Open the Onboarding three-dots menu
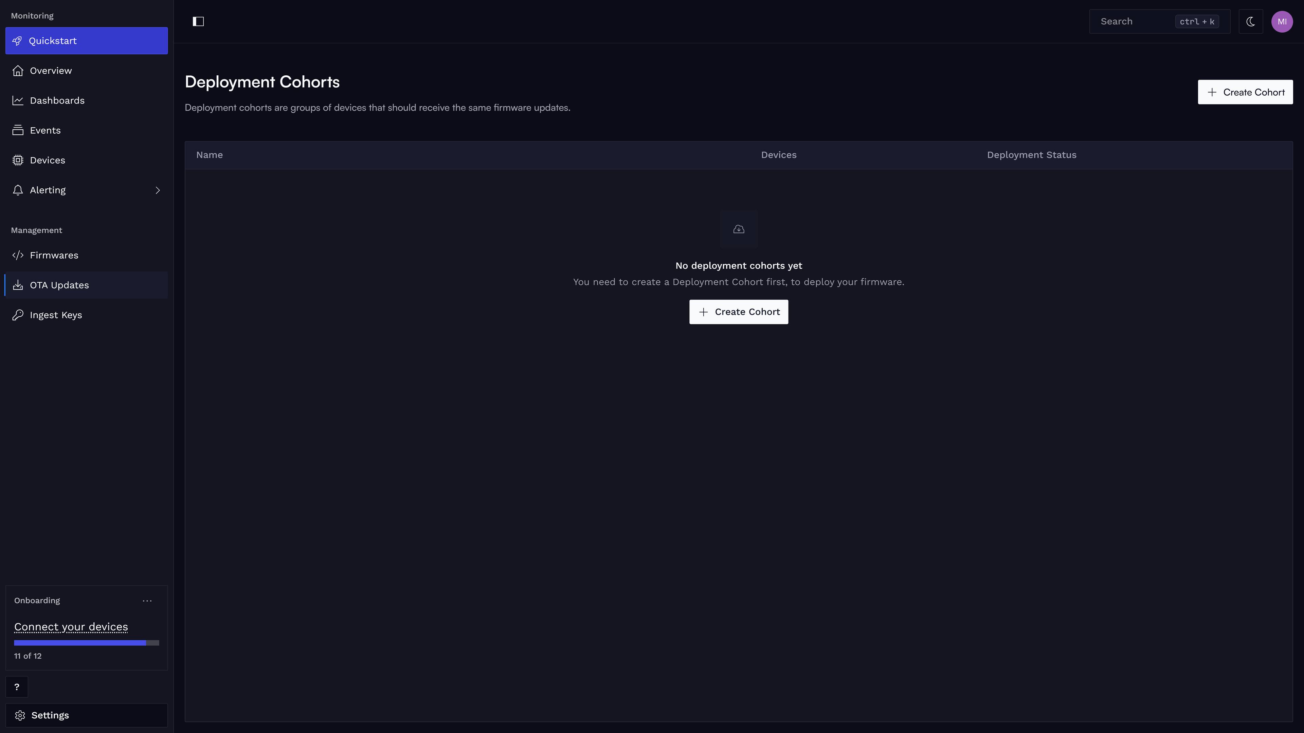This screenshot has height=733, width=1304. click(147, 600)
